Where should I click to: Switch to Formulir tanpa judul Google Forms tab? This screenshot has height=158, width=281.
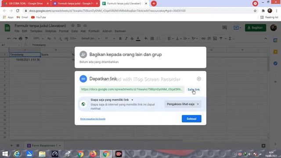tap(75, 4)
